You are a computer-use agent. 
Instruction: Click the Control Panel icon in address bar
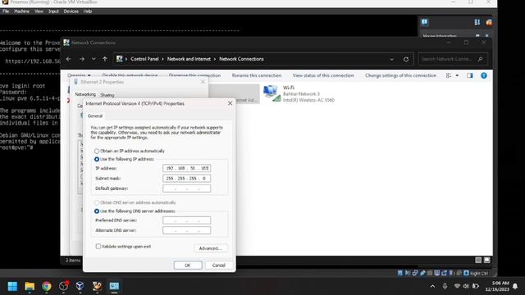[119, 59]
